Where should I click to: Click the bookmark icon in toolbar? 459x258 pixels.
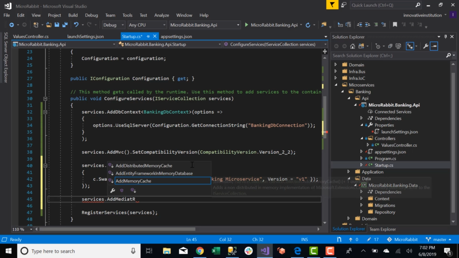(x=395, y=25)
